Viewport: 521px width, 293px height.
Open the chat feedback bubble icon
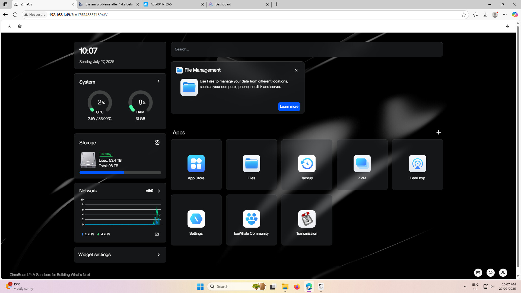click(491, 273)
